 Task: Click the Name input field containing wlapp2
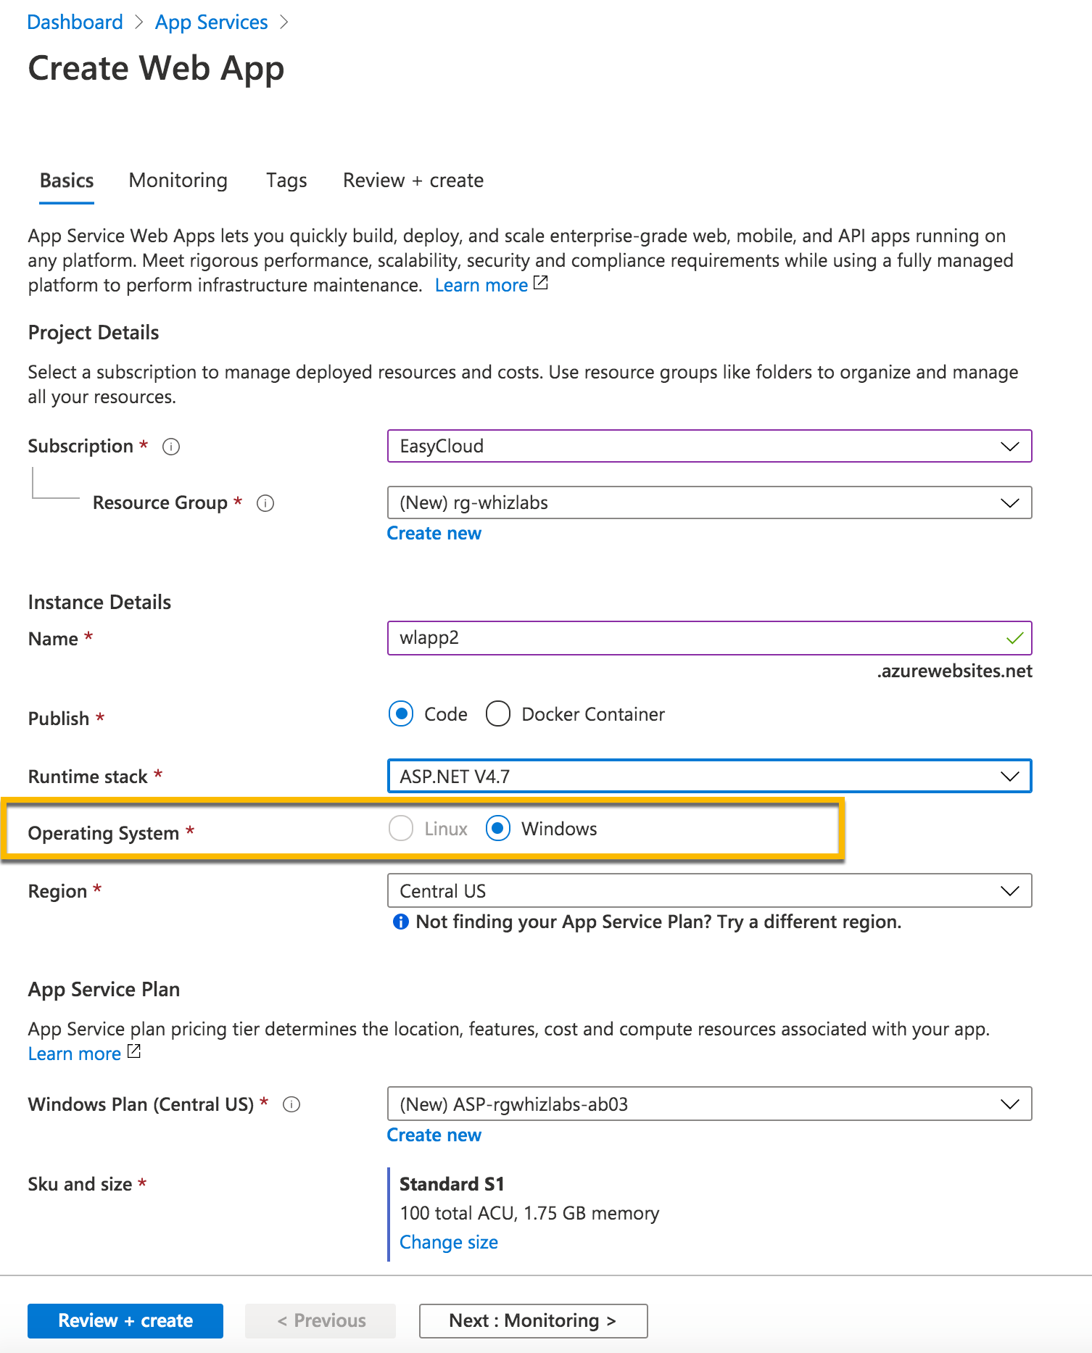pyautogui.click(x=709, y=638)
